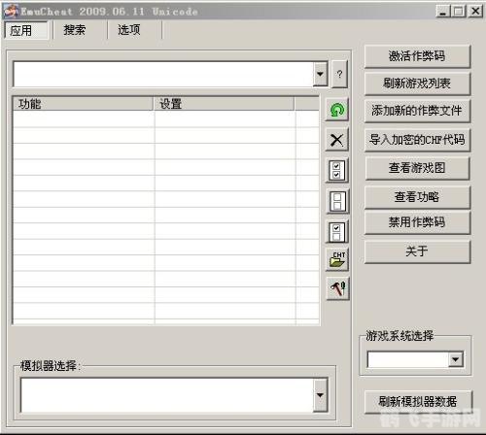Open the 游戏系统选择 dropdown arrow
486x435 pixels.
(455, 359)
